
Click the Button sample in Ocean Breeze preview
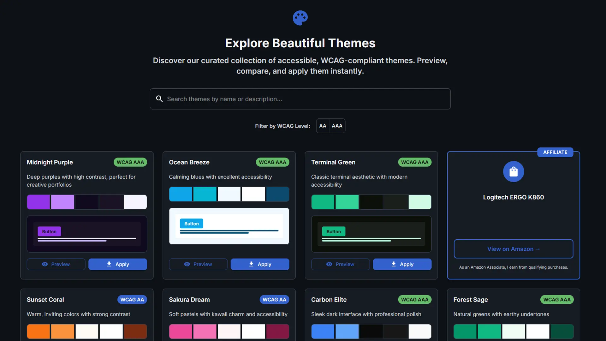191,223
